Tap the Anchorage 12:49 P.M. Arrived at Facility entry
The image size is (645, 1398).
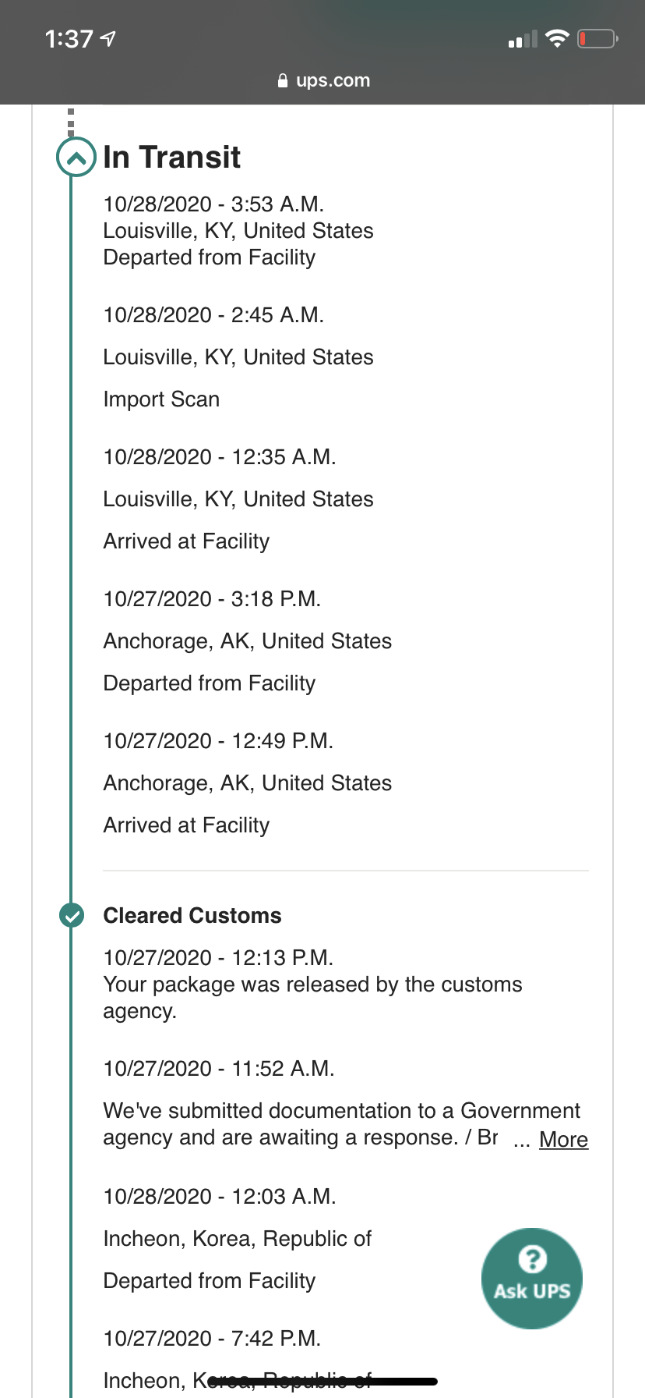coord(248,783)
